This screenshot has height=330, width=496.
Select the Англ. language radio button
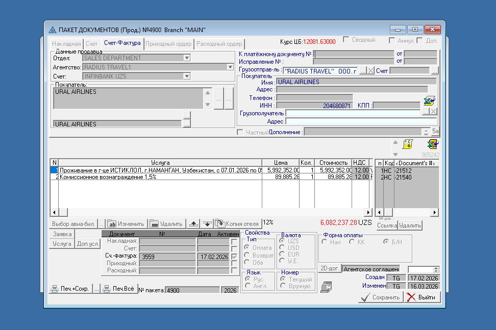248,286
